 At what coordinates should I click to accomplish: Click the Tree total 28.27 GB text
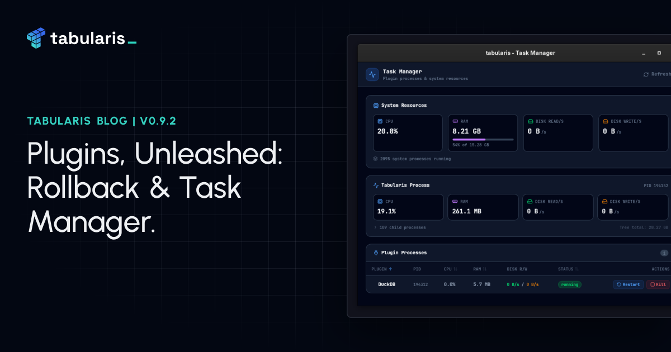(x=644, y=227)
